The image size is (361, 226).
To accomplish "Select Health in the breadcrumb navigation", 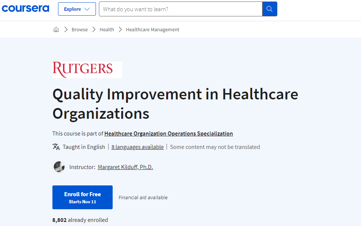I will pos(107,29).
